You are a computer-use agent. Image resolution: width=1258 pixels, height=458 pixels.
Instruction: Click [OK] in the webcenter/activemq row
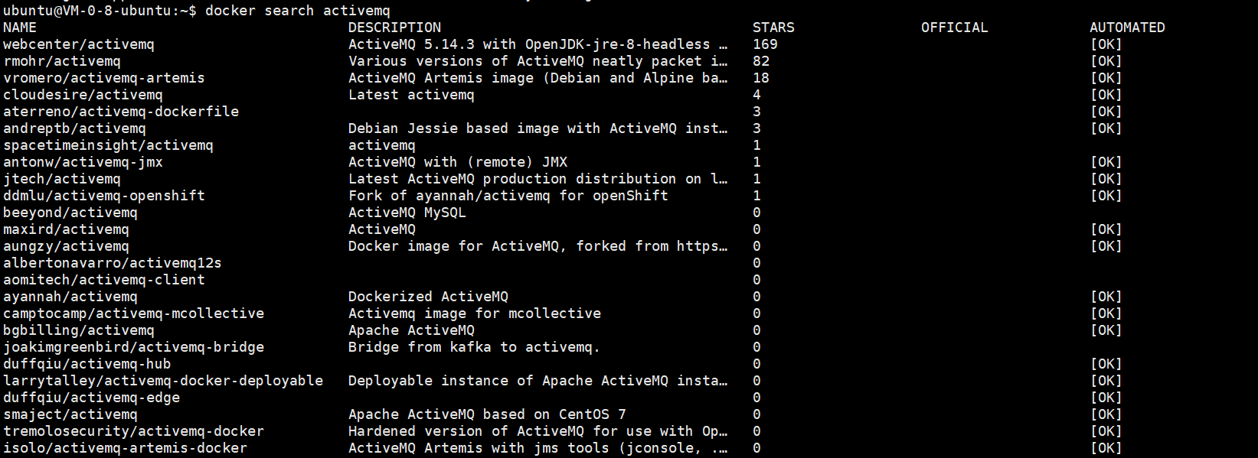(1106, 44)
